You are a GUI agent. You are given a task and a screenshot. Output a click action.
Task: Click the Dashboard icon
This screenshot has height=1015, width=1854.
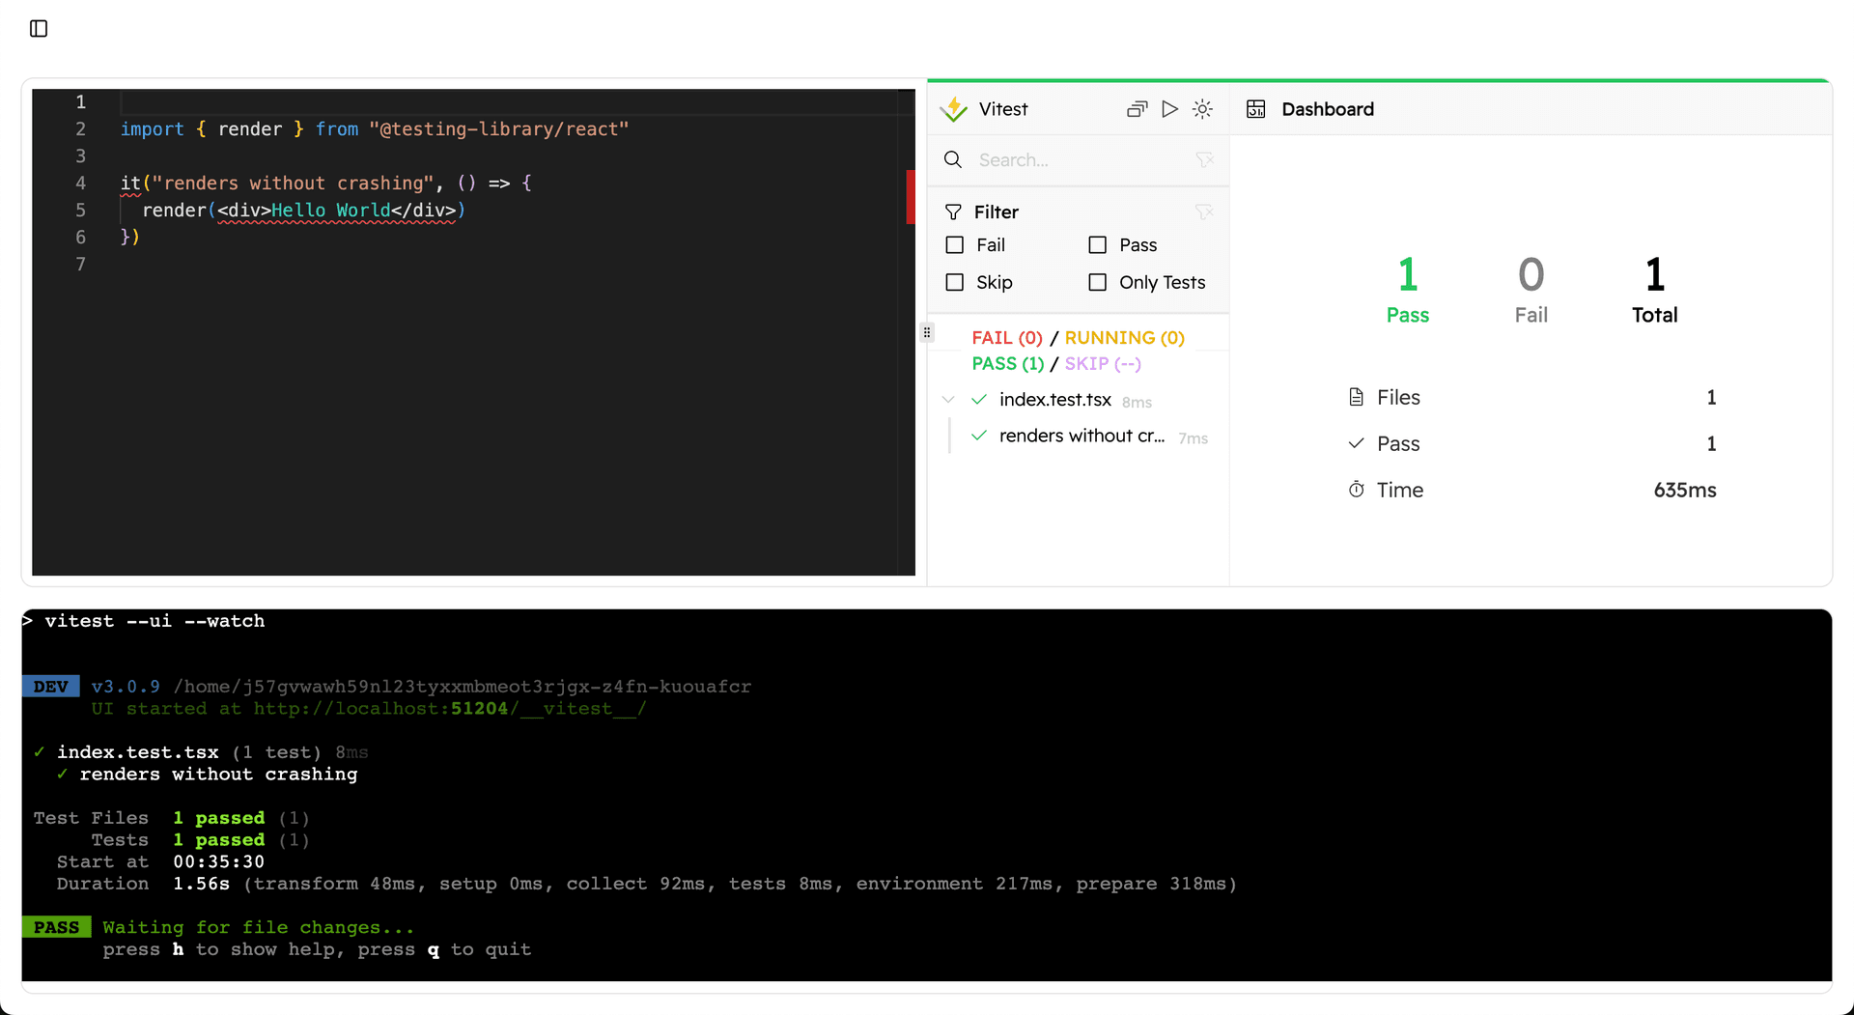pyautogui.click(x=1255, y=109)
